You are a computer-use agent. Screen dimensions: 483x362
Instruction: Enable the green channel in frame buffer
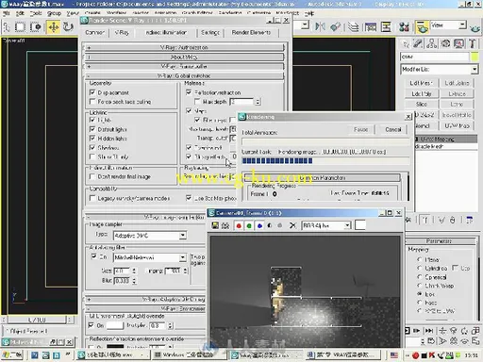[x=249, y=225]
